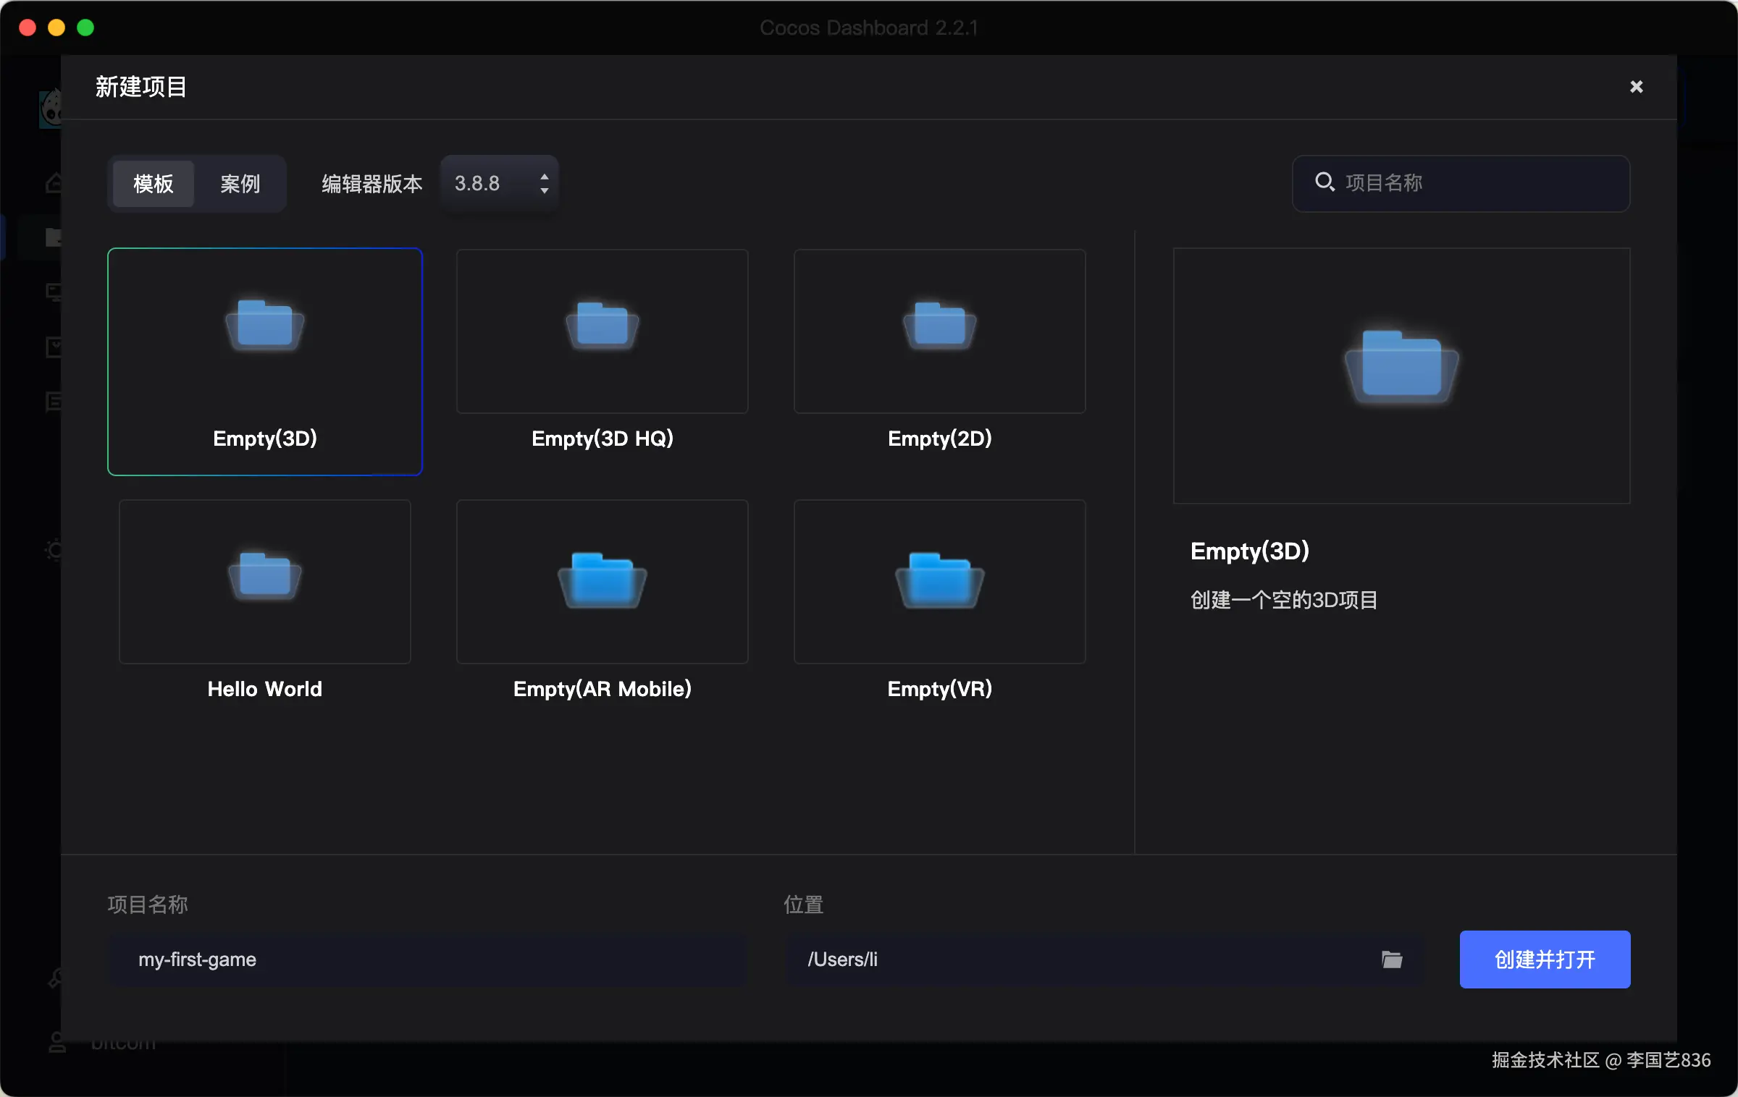Click the search magnifier icon
The width and height of the screenshot is (1738, 1097).
(x=1324, y=182)
